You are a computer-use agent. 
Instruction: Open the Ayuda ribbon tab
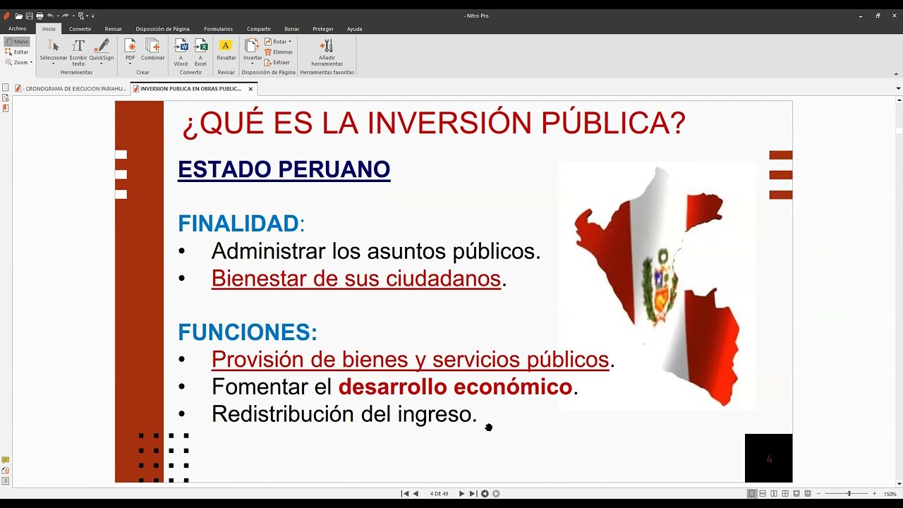tap(355, 29)
